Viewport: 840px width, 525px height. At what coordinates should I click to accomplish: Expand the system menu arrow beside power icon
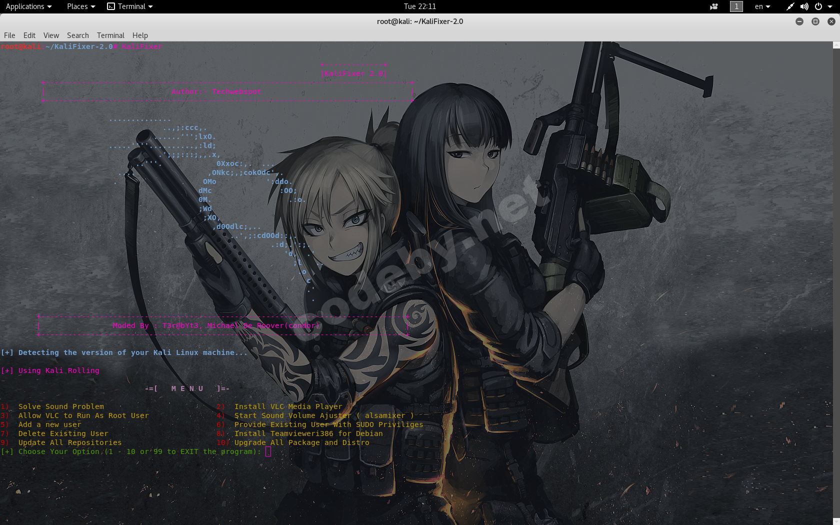tap(830, 6)
